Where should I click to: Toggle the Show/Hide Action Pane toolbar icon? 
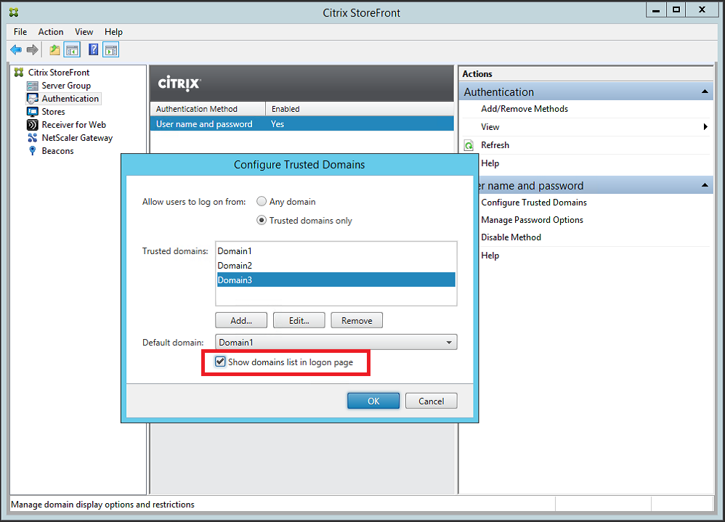pyautogui.click(x=111, y=49)
